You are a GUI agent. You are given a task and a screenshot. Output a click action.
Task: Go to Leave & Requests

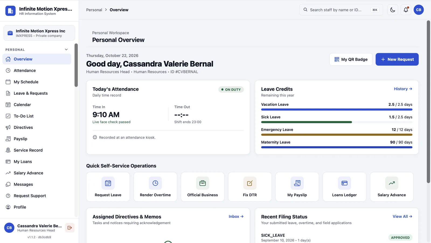pyautogui.click(x=37, y=93)
